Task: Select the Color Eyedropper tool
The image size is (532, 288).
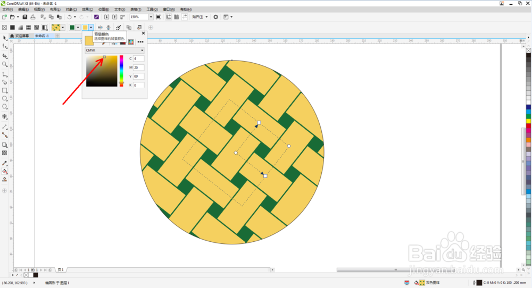Action: pyautogui.click(x=5, y=163)
